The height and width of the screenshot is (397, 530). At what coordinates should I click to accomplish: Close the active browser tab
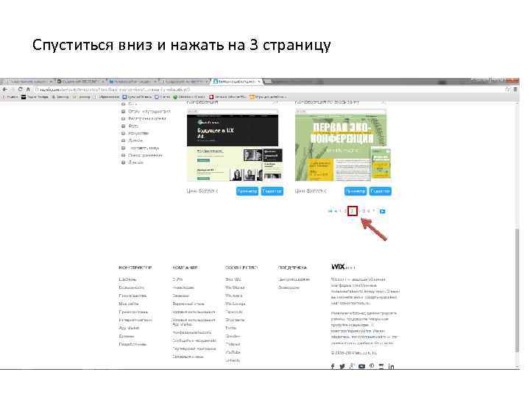(x=259, y=82)
